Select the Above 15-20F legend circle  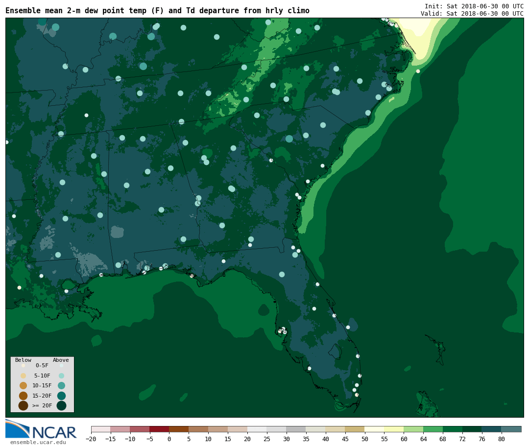[x=61, y=396]
